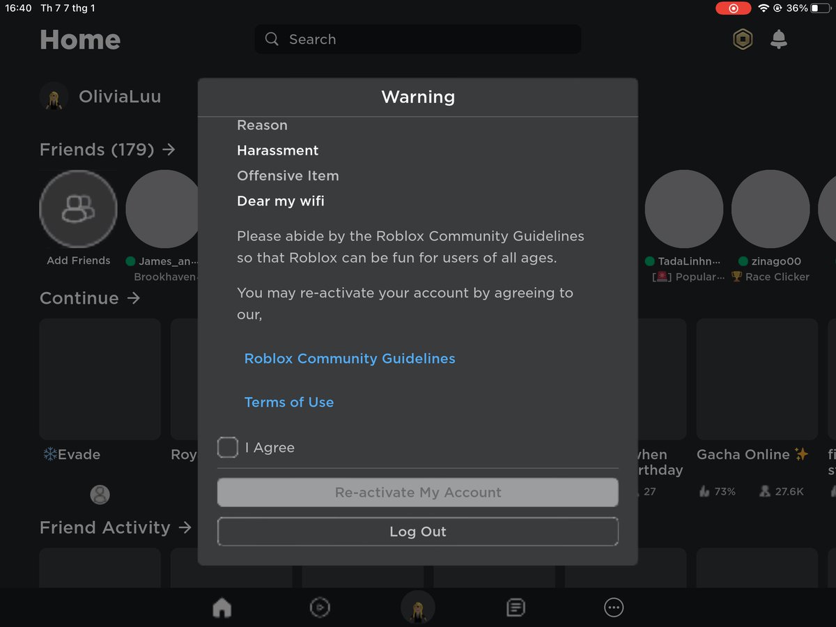The height and width of the screenshot is (627, 836).
Task: Tap the Discover play icon
Action: 319,607
